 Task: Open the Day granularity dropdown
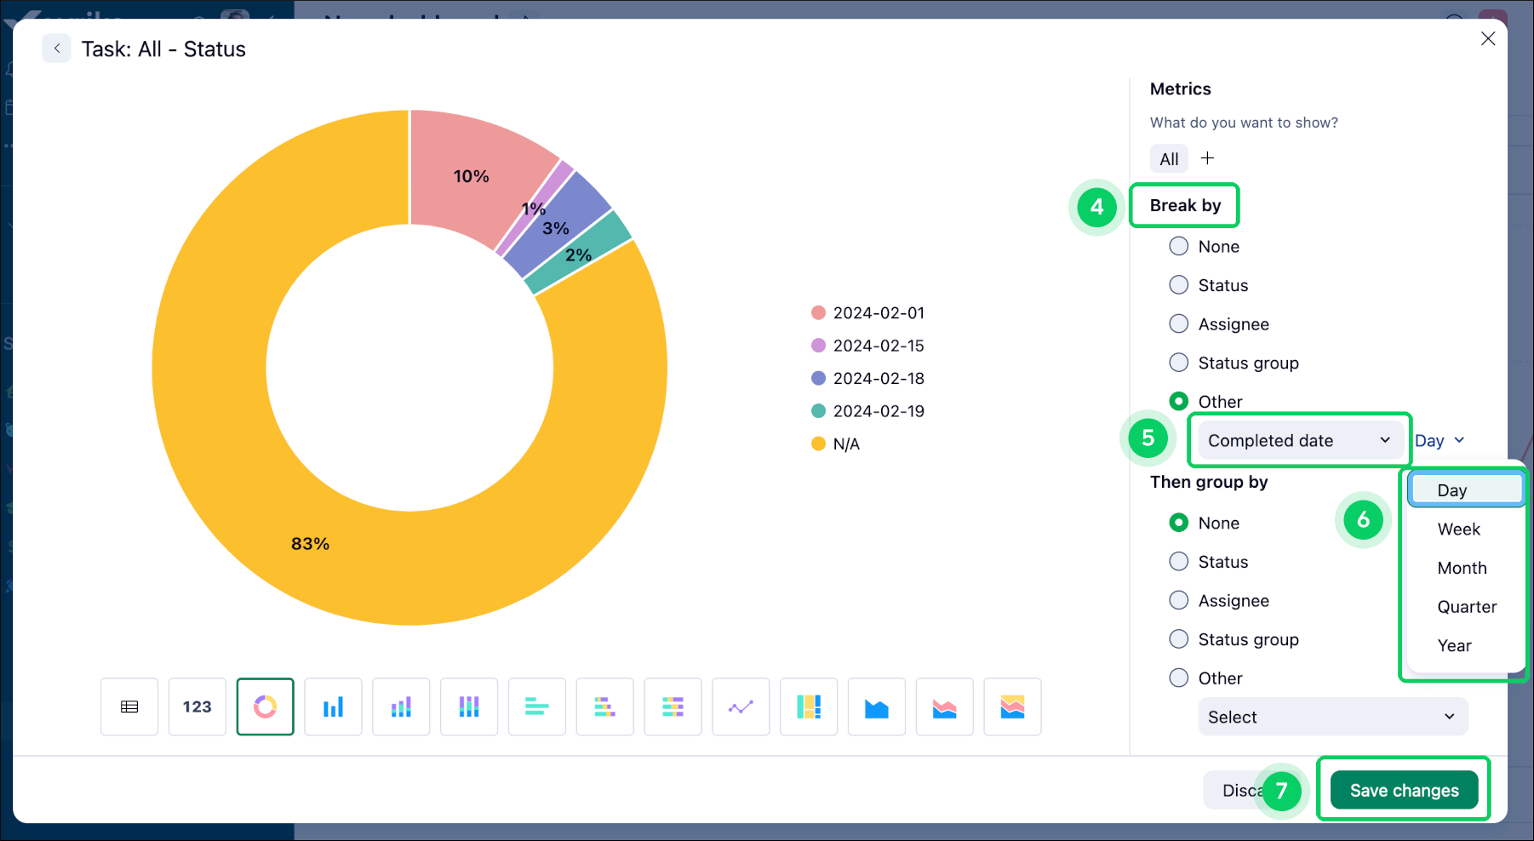(1440, 440)
